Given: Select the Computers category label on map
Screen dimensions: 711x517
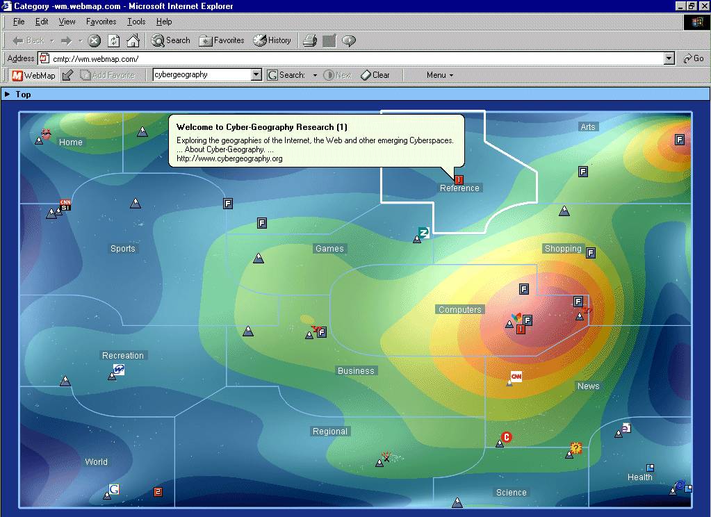Looking at the screenshot, I should 459,310.
